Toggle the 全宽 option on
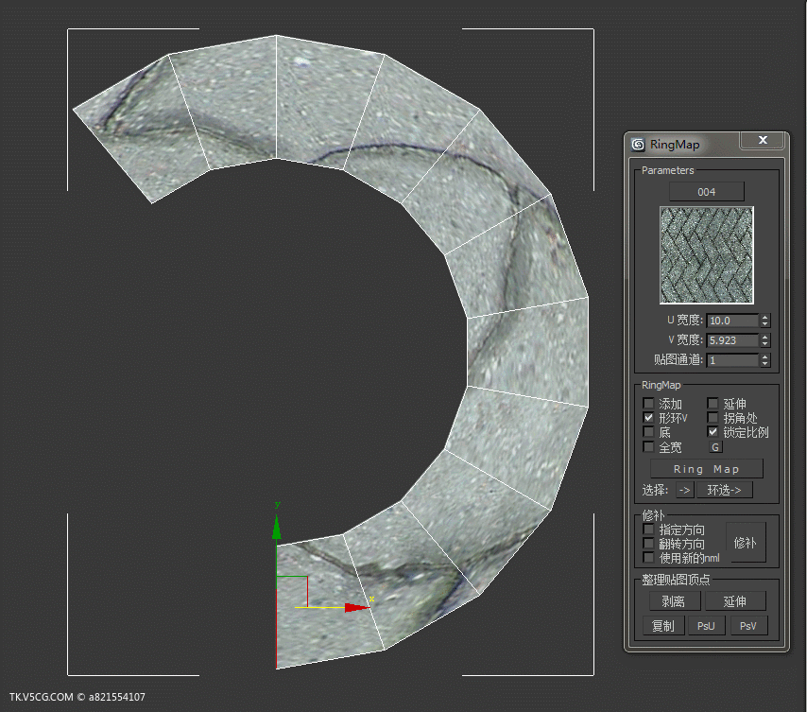Screen dimensions: 807x712 click(647, 447)
